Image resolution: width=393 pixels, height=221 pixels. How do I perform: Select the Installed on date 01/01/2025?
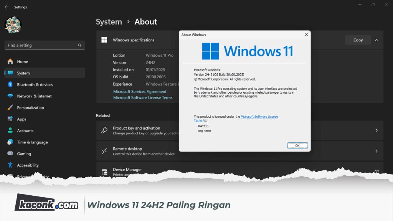click(x=155, y=70)
